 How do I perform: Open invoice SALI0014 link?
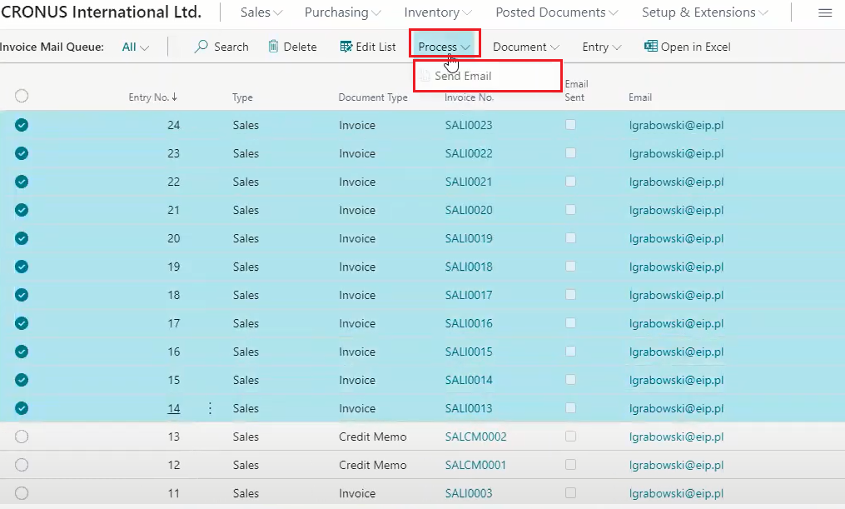click(x=469, y=380)
